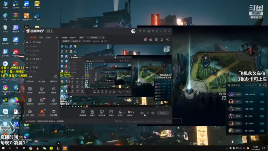Open the 上车一起玩 car tool
Screen dimensions: 268x151
pos(30,113)
